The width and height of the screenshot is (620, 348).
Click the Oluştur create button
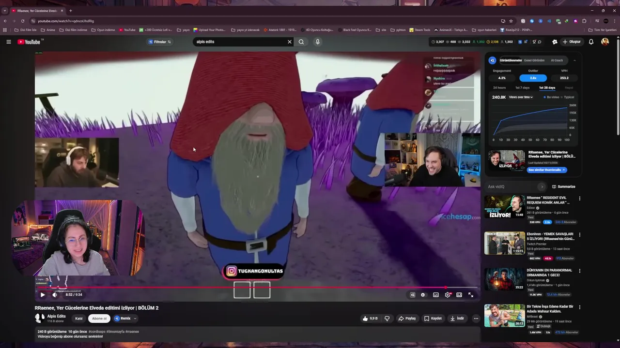click(572, 42)
